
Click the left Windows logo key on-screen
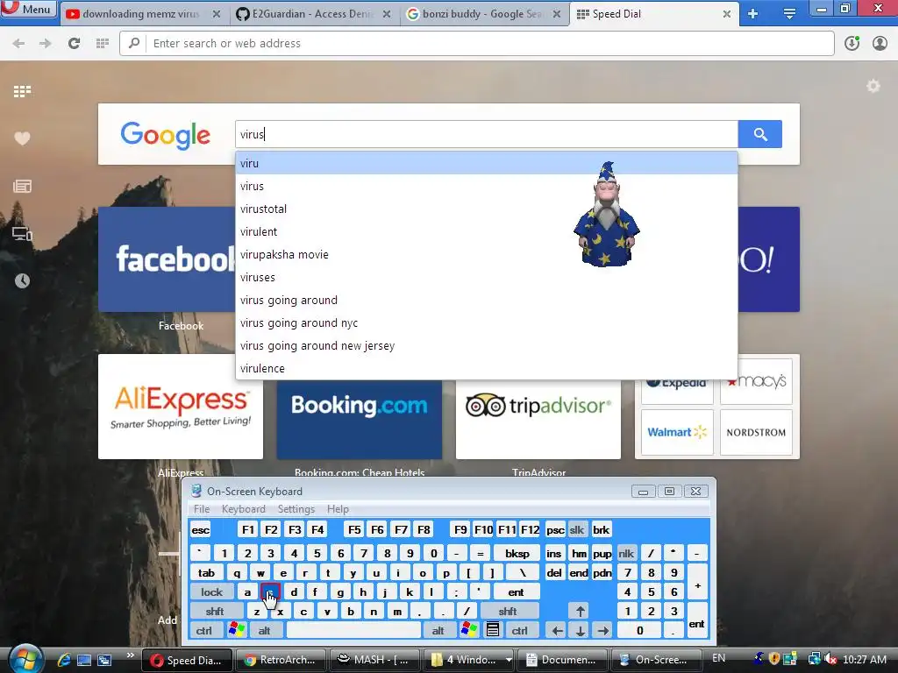click(x=236, y=631)
